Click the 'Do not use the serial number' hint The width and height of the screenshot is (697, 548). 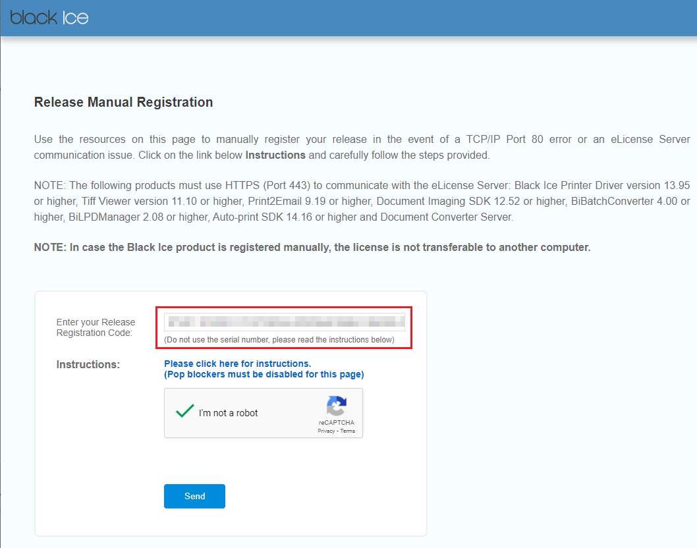[x=279, y=340]
